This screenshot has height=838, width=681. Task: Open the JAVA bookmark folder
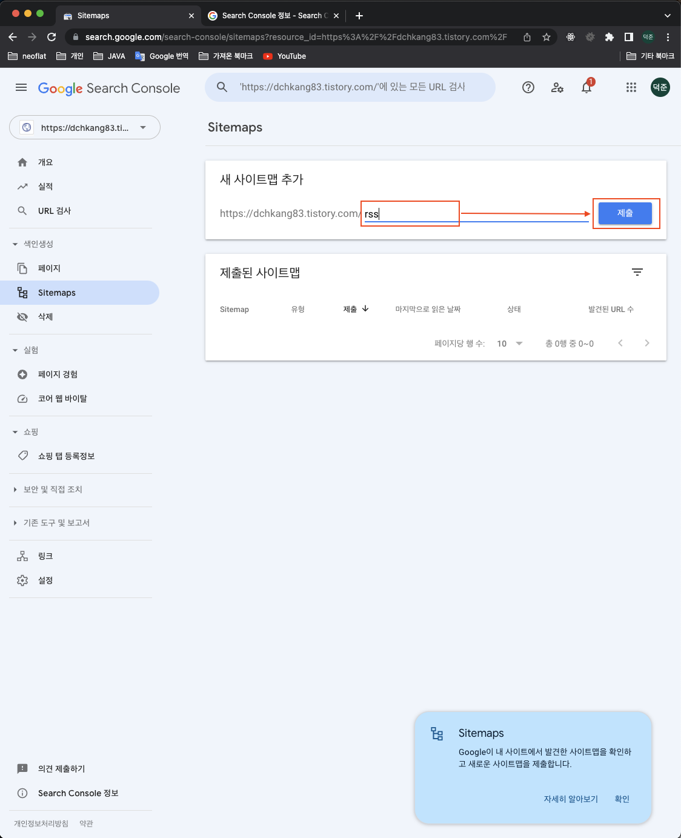109,56
